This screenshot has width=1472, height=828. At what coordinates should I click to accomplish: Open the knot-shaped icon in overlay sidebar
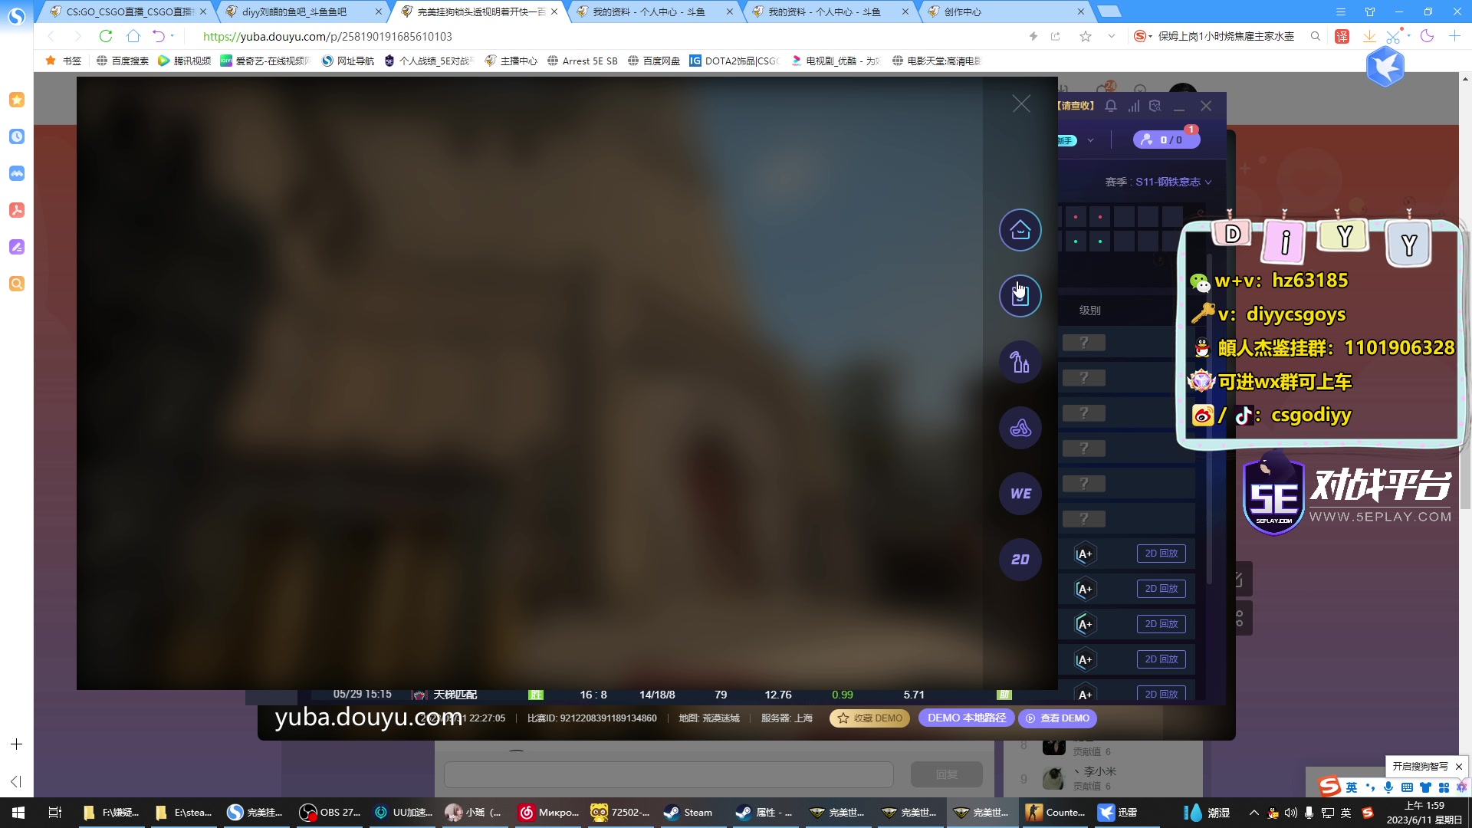coord(1020,428)
